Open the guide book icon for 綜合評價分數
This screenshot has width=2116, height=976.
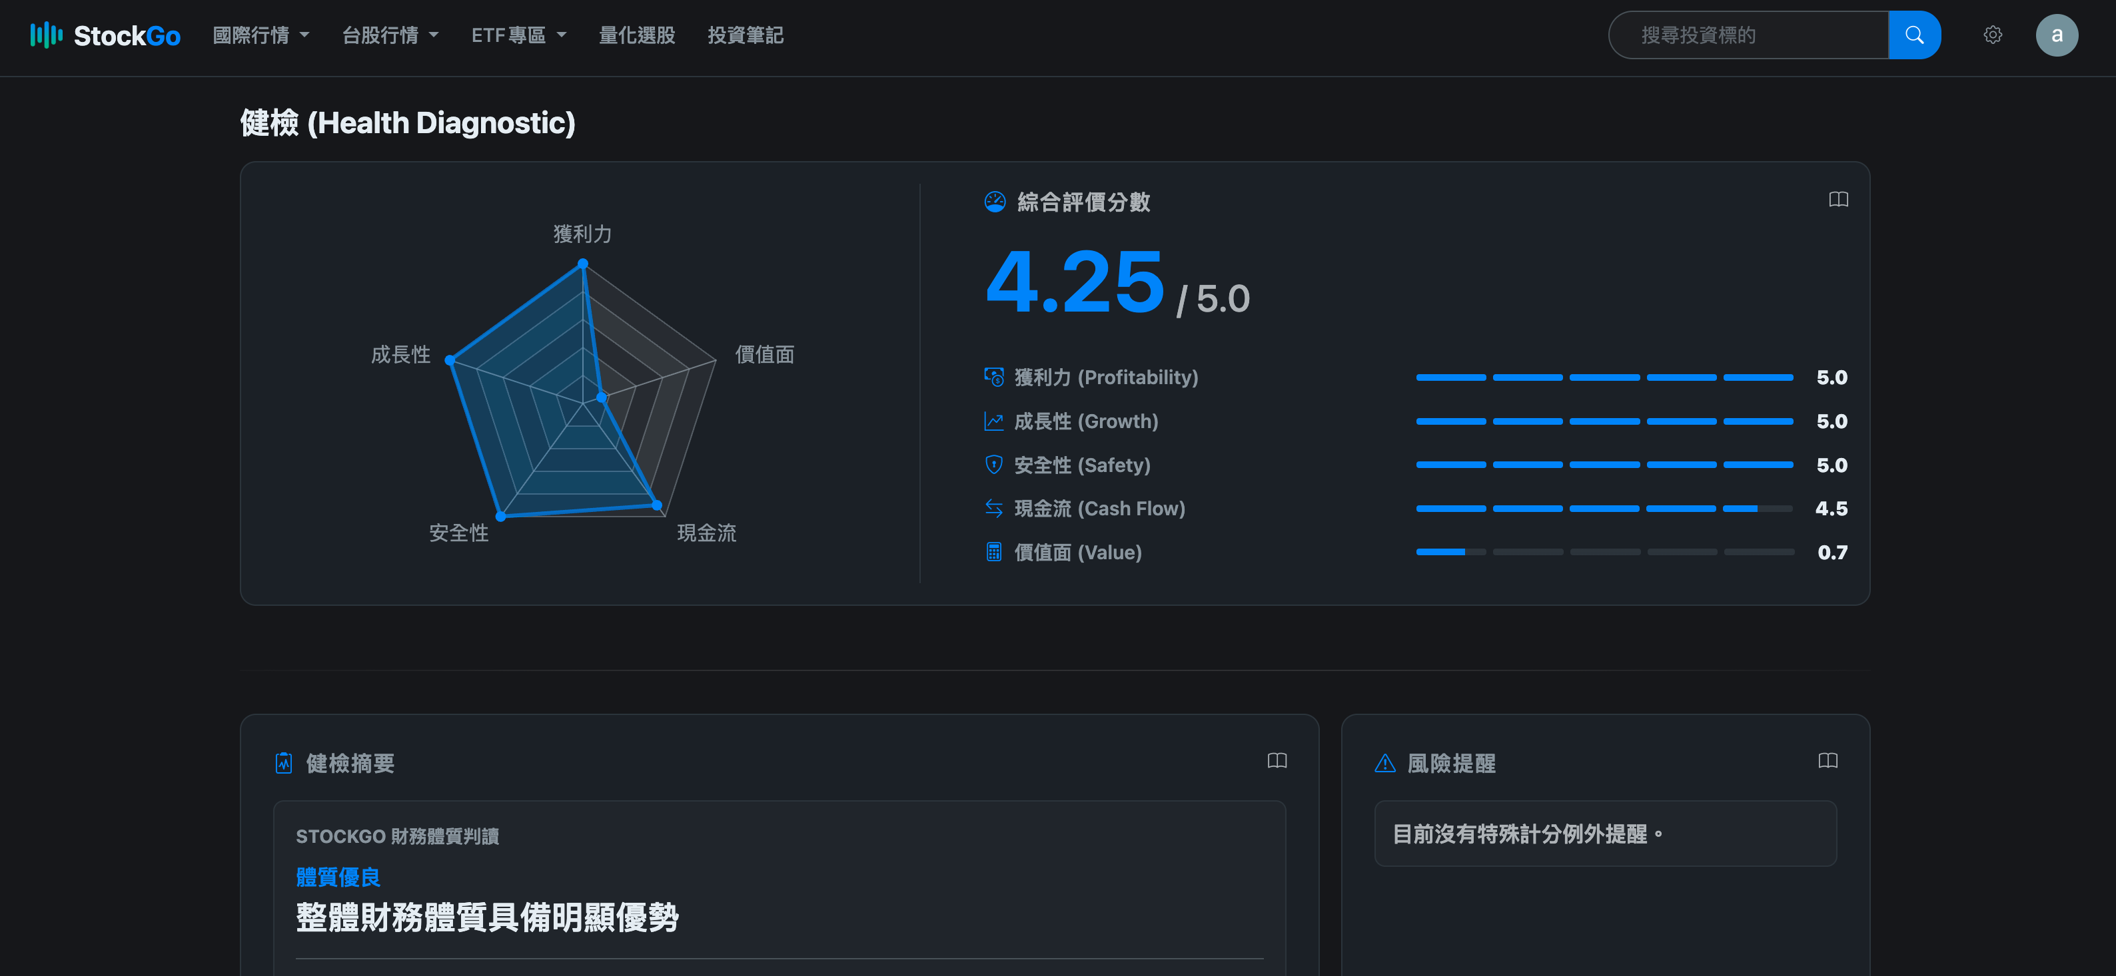click(x=1838, y=200)
